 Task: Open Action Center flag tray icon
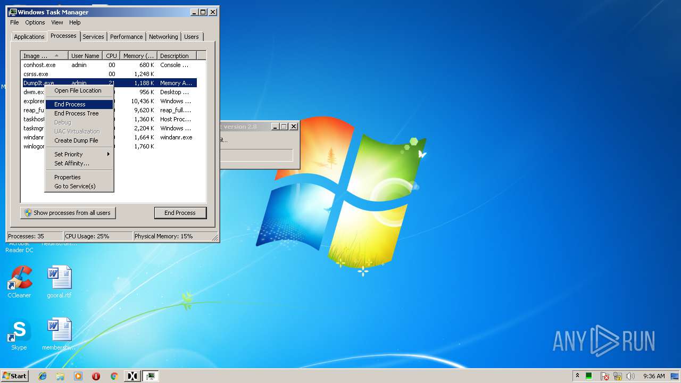point(605,376)
